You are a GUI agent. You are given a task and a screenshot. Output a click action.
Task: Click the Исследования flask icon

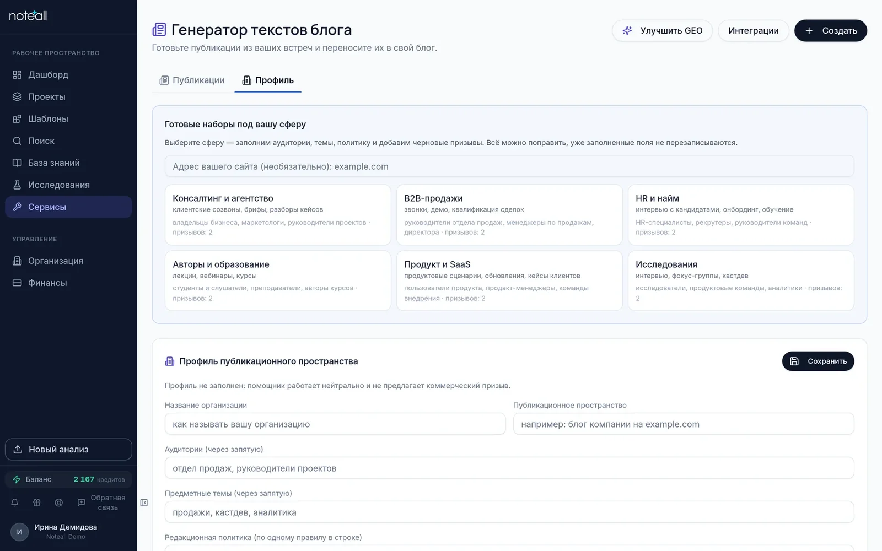17,185
